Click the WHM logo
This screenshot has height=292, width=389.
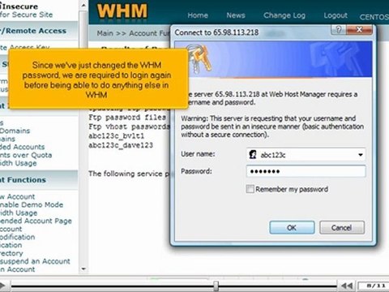tap(122, 11)
